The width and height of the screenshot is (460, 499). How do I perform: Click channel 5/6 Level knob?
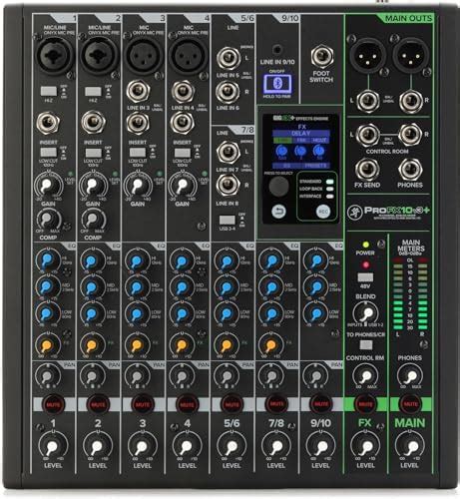231,446
